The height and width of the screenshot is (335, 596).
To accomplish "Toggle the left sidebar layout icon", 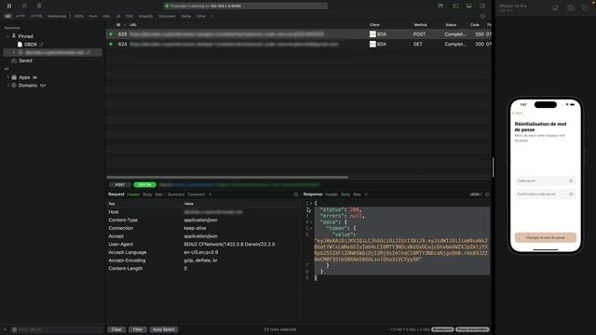I will tap(455, 6).
